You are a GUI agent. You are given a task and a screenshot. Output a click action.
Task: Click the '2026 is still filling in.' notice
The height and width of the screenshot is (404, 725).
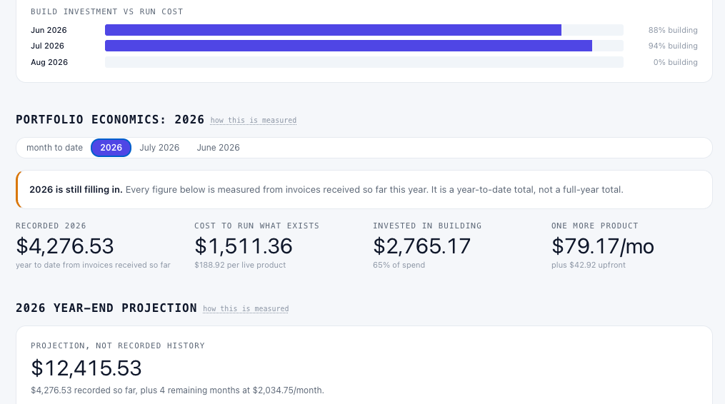[x=364, y=190]
